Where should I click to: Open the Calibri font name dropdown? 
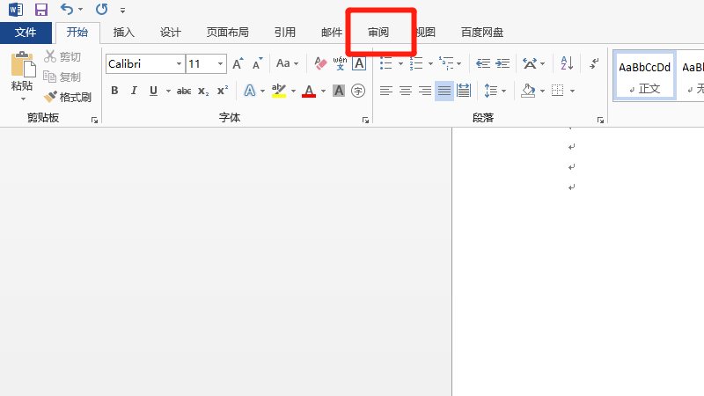click(179, 63)
